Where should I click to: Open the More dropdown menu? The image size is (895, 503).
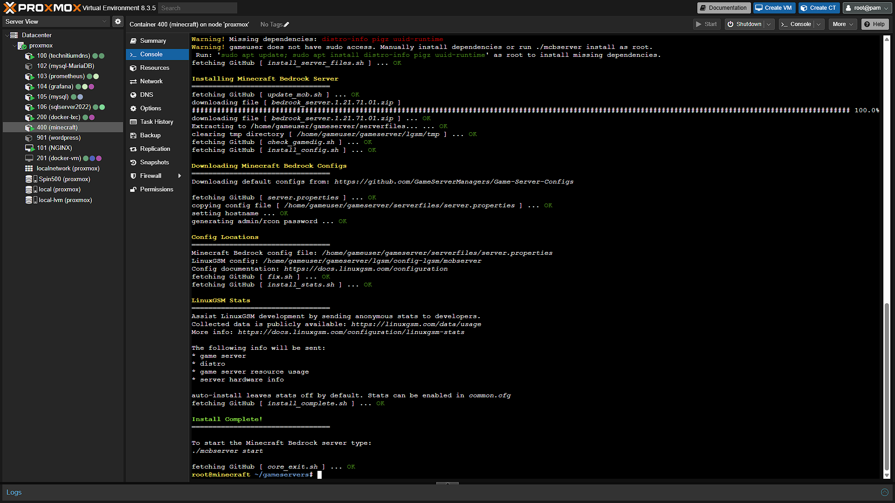(x=843, y=24)
